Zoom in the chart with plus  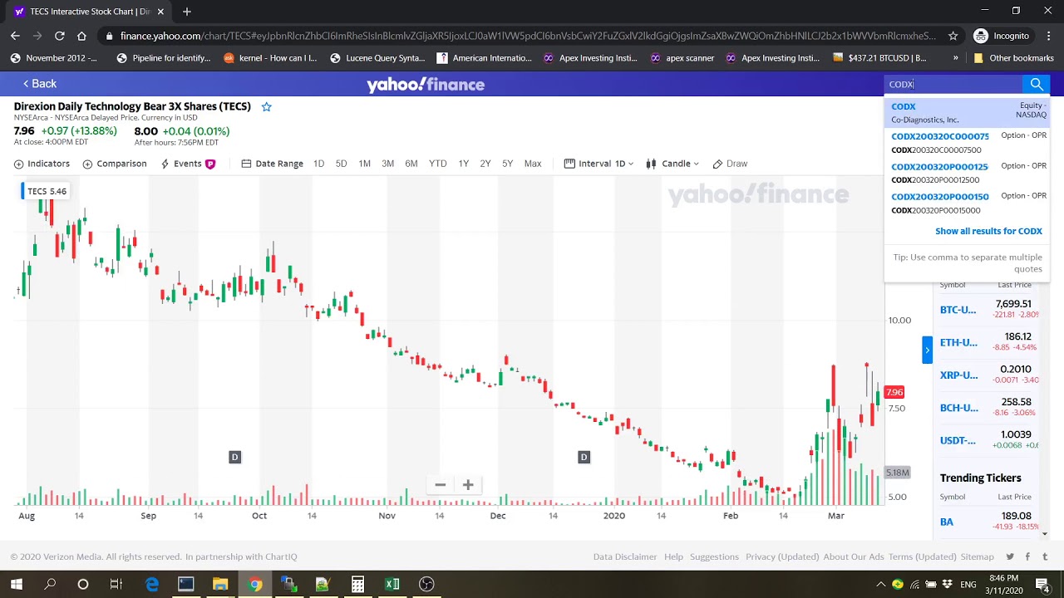(468, 485)
